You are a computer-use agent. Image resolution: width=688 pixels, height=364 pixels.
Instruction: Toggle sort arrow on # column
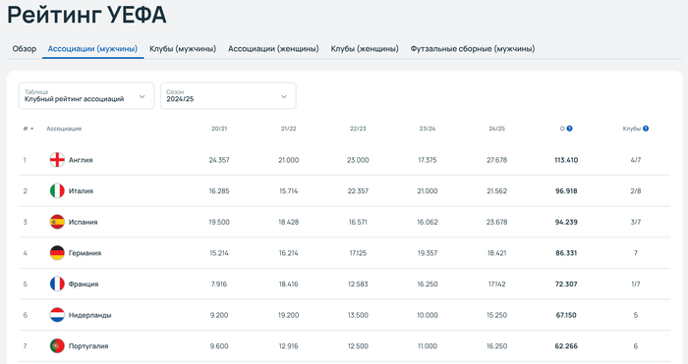pyautogui.click(x=32, y=129)
